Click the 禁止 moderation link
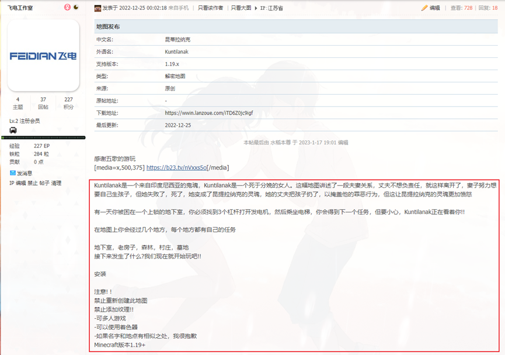Image resolution: width=505 pixels, height=355 pixels. (33, 183)
